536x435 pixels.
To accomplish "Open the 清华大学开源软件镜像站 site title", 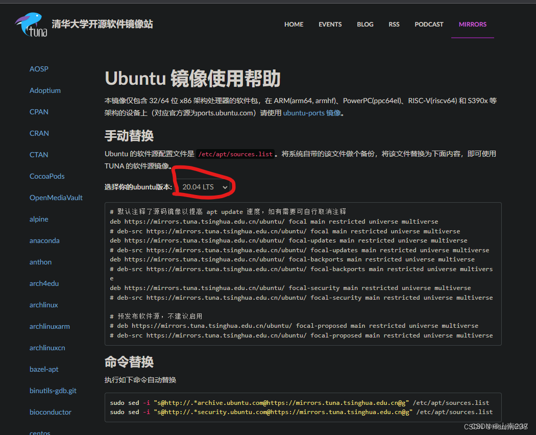I will 102,24.
